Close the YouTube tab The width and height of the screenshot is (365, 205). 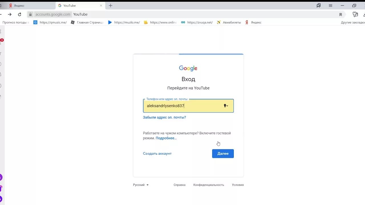[101, 5]
